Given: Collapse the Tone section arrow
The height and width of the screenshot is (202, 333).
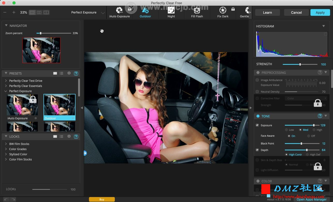Looking at the screenshot, I should 326,116.
